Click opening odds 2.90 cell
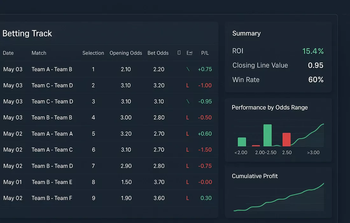 126,166
